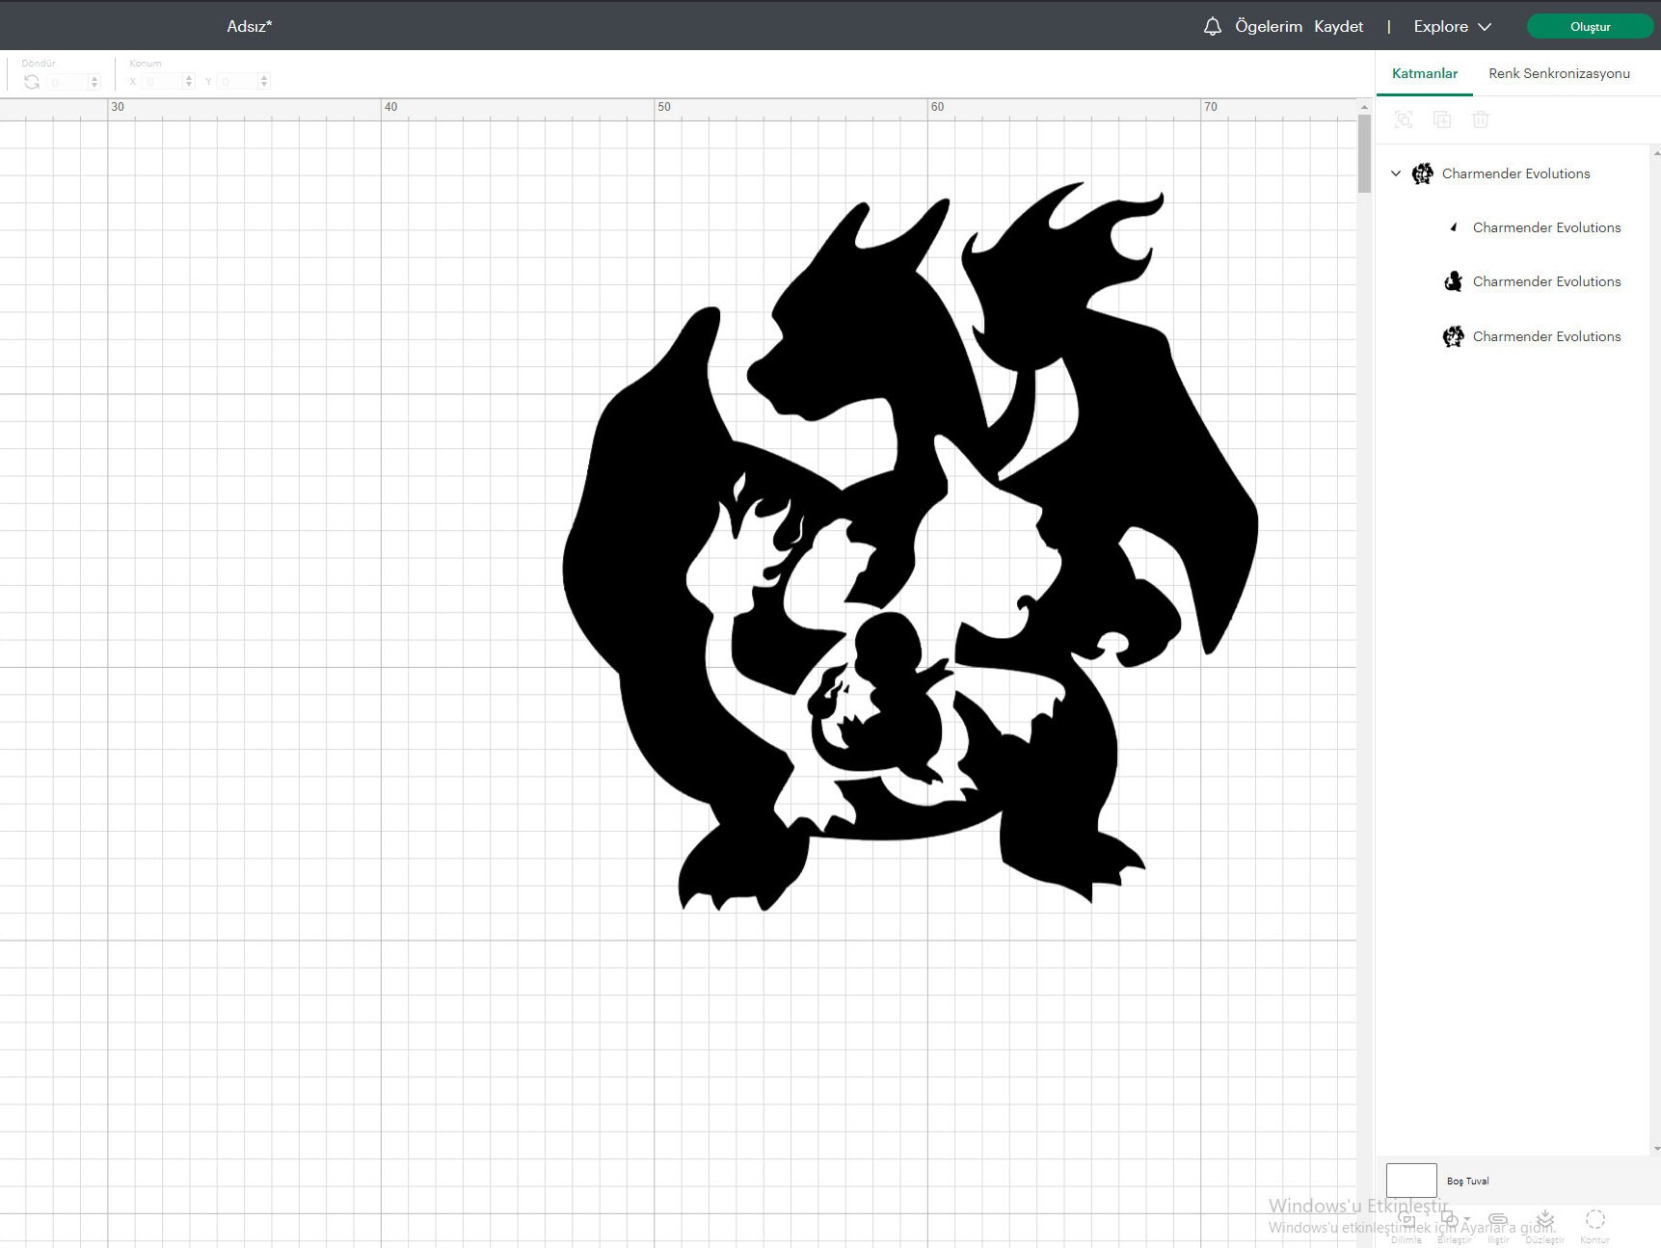The height and width of the screenshot is (1248, 1661).
Task: Open the Katmanlar tab
Action: click(1424, 73)
